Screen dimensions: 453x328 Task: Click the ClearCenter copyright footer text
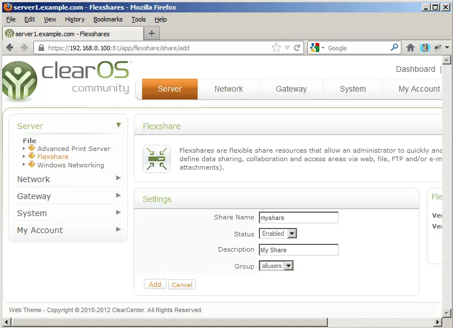coord(106,310)
